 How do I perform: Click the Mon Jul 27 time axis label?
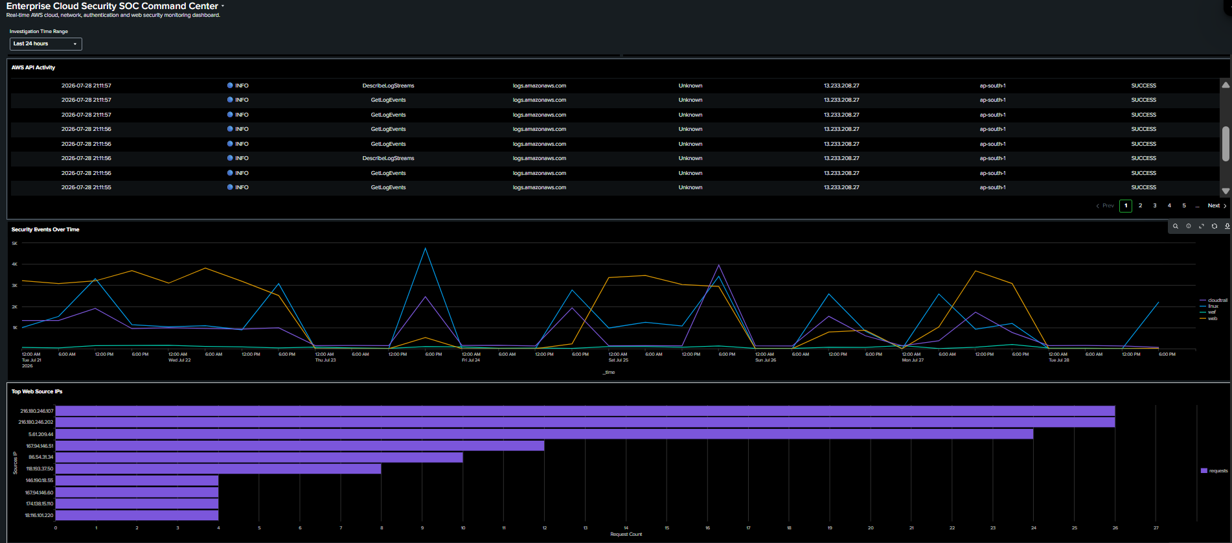pyautogui.click(x=913, y=360)
